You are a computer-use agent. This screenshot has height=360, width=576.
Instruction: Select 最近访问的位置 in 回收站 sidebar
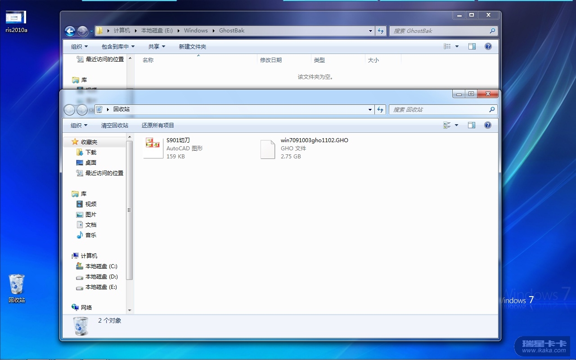point(100,173)
